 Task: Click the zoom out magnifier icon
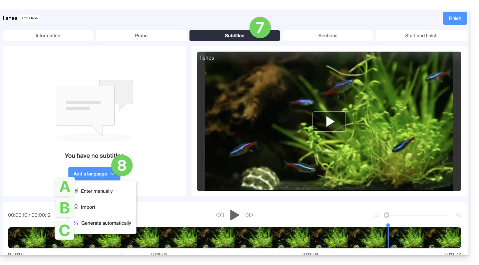(376, 215)
